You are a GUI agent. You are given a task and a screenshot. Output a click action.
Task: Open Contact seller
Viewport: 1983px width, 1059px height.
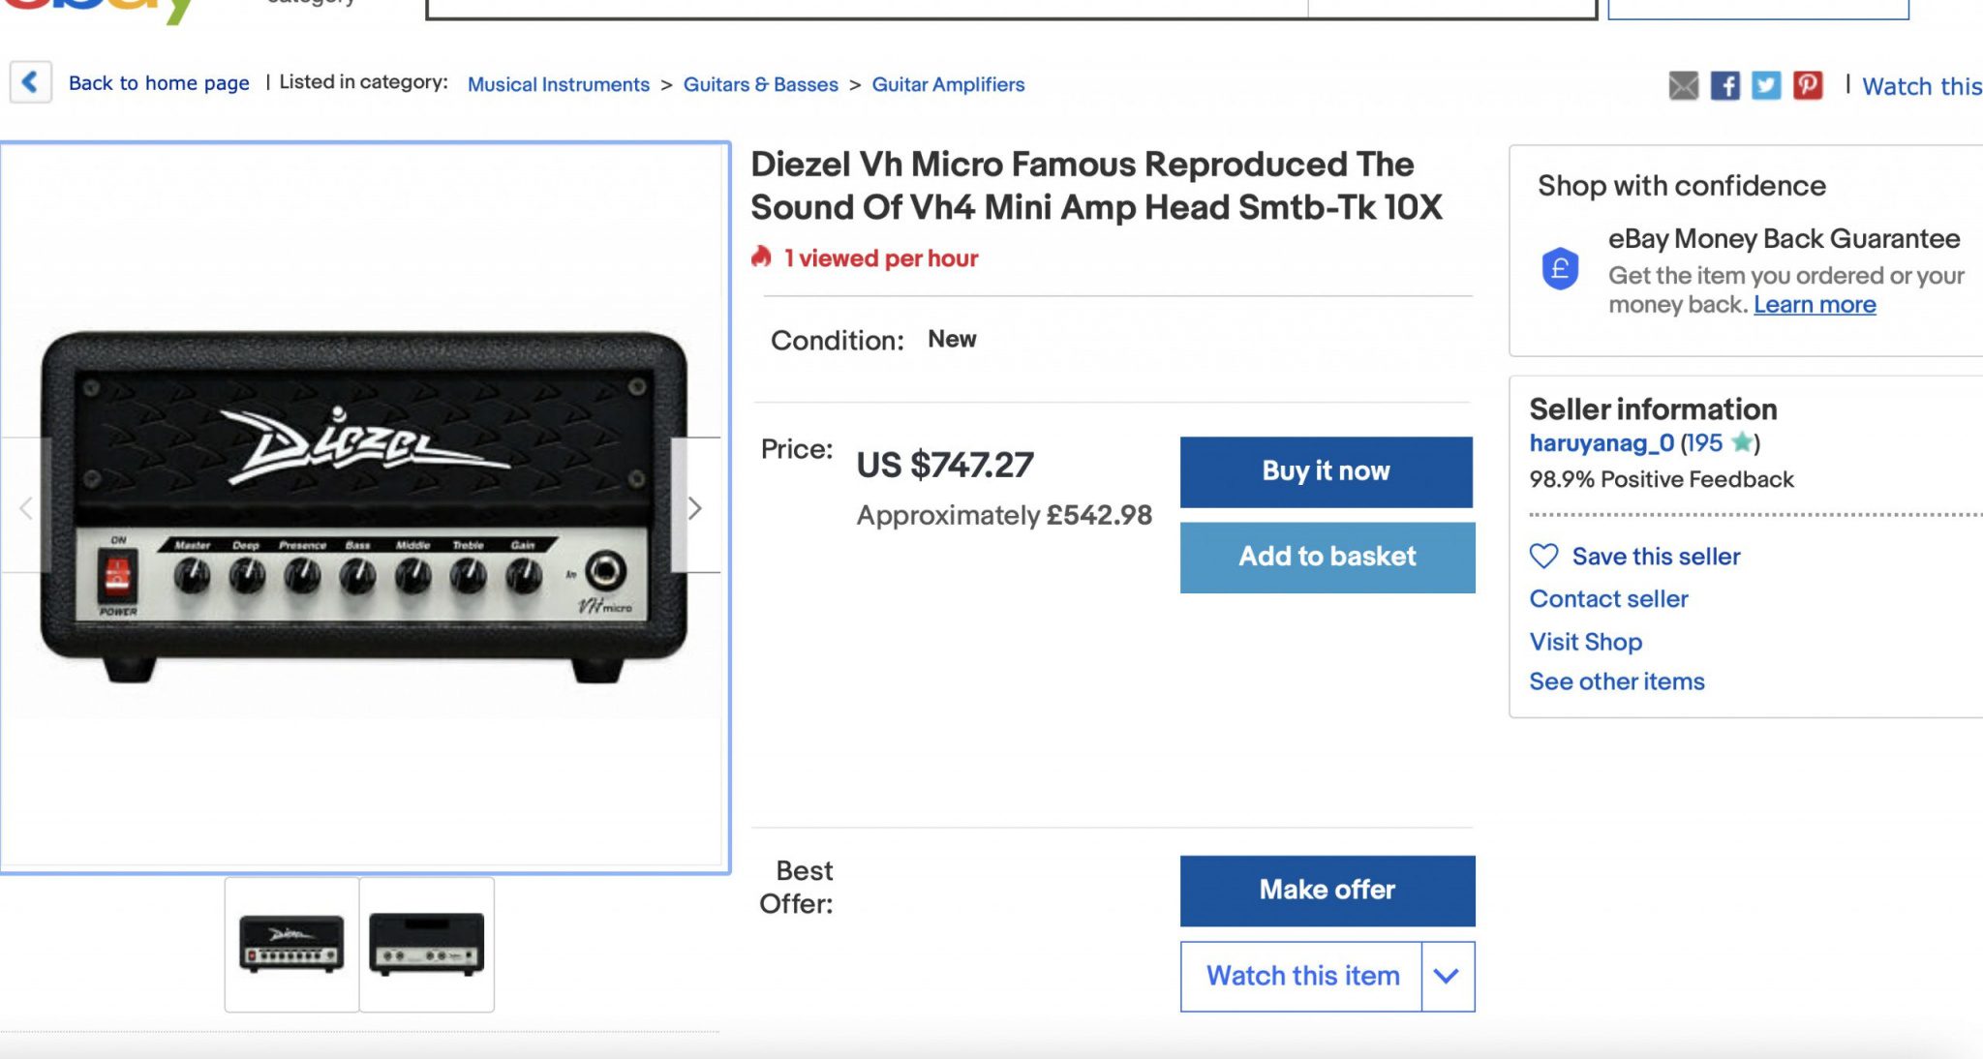click(1608, 598)
